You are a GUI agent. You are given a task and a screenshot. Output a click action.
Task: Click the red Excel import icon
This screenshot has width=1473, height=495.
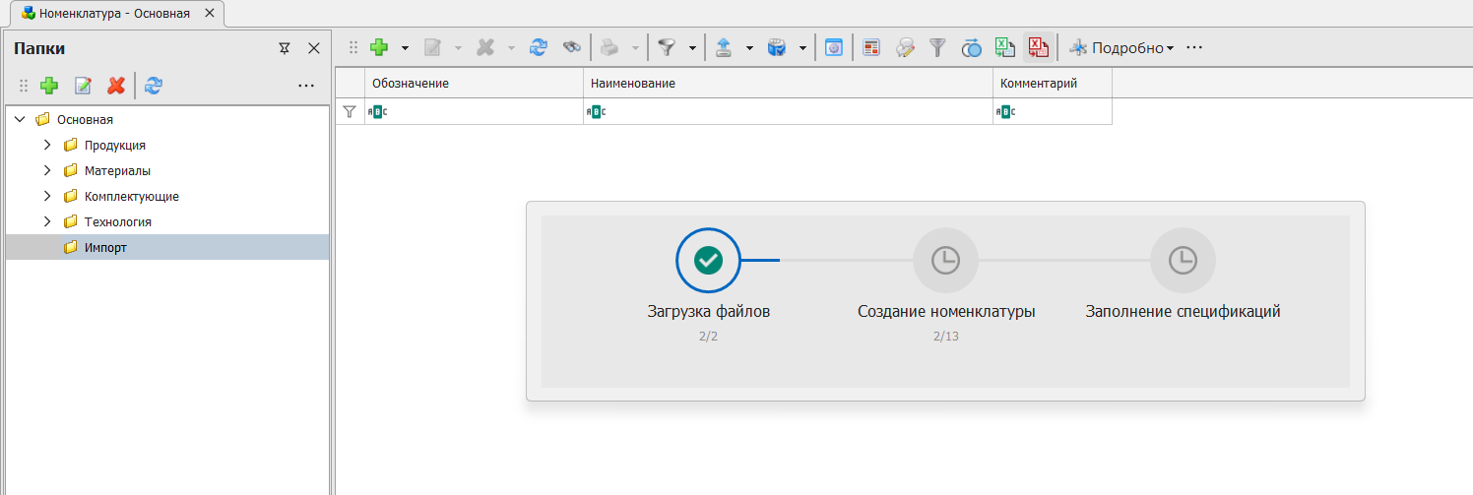click(1038, 47)
